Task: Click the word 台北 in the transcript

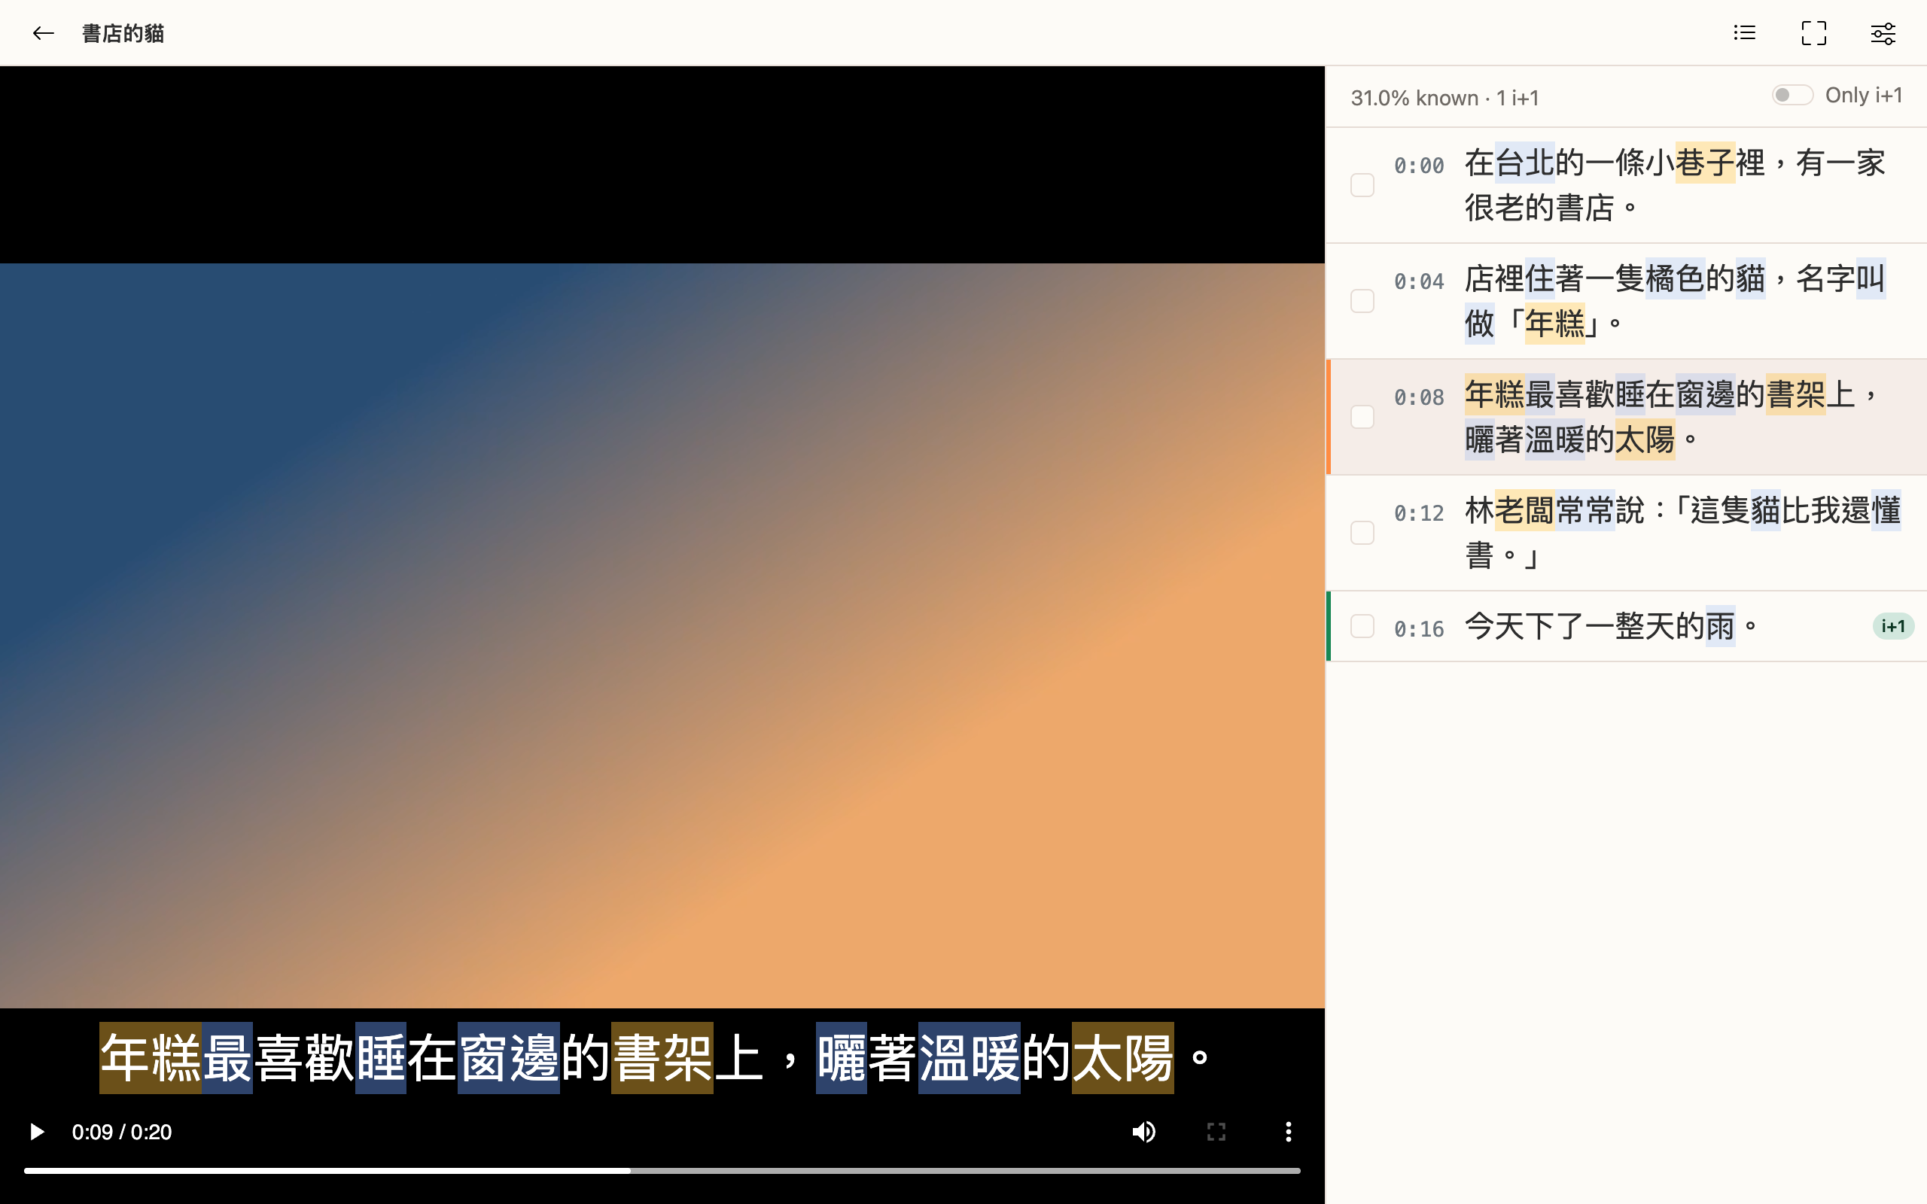Action: click(1525, 163)
